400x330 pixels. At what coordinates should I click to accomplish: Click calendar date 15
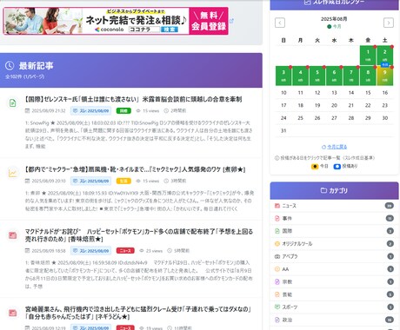coord(368,93)
